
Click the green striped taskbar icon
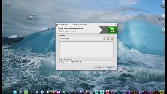pos(26,92)
